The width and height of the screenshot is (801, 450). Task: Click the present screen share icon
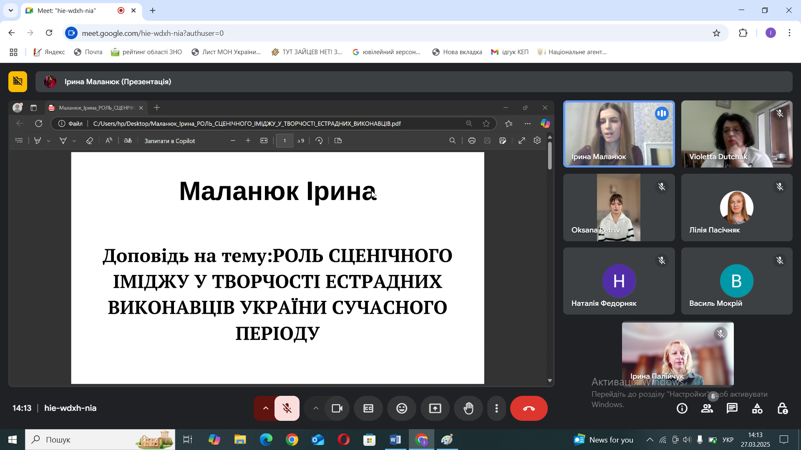(435, 408)
